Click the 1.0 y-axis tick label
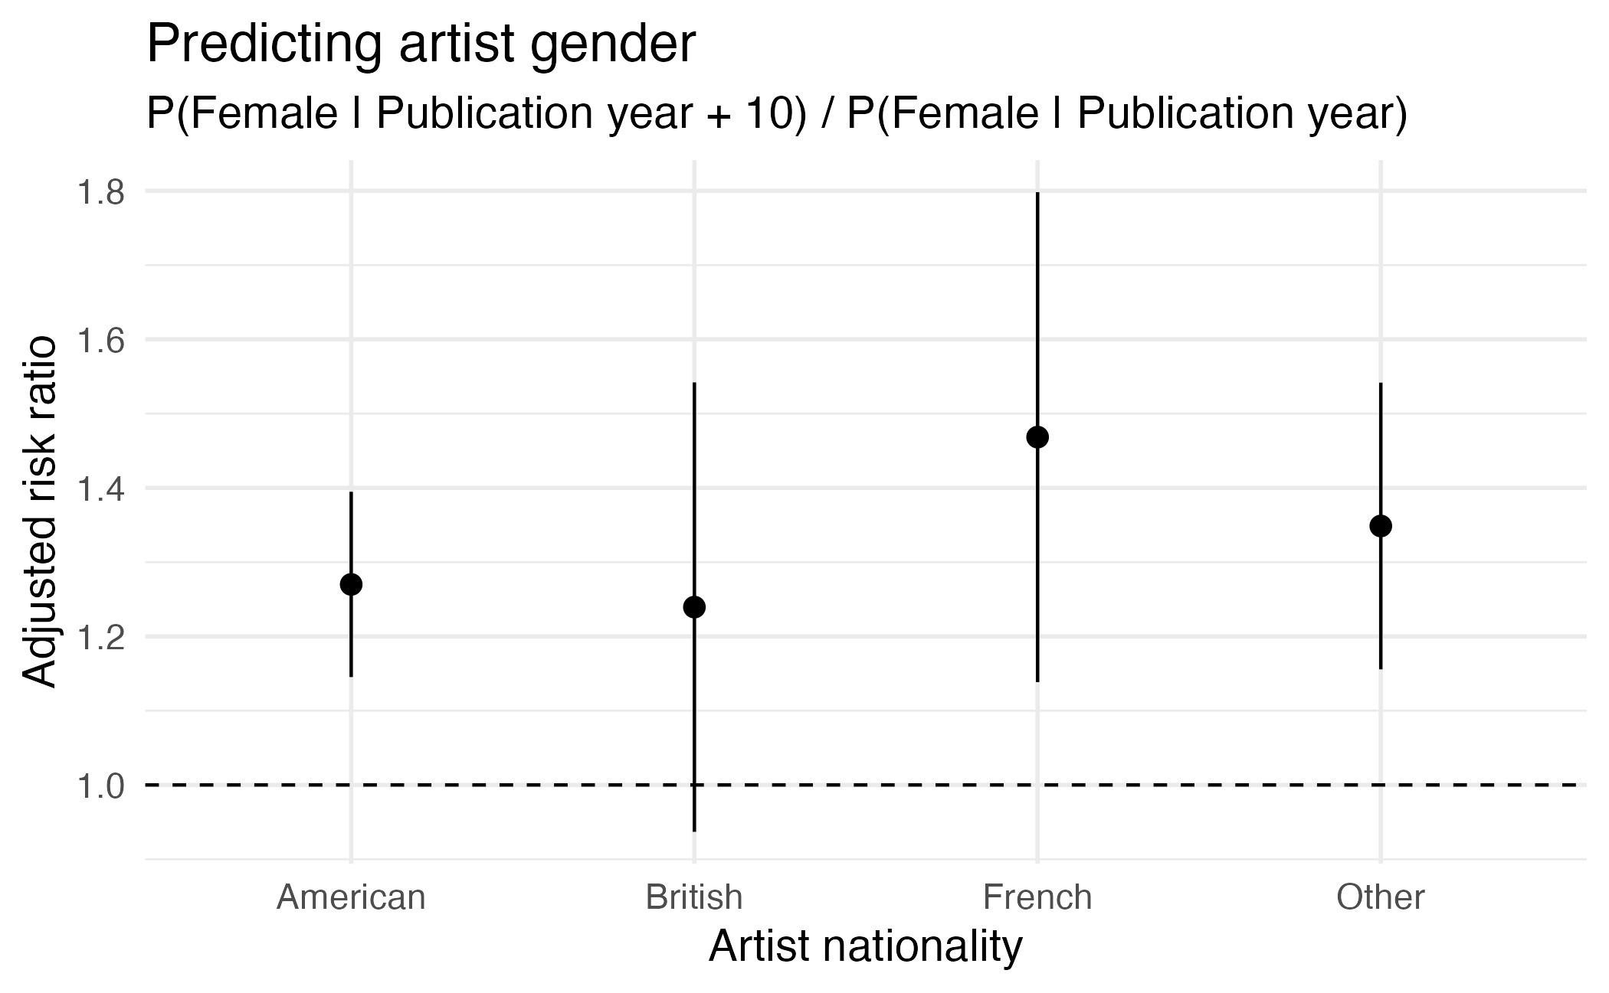This screenshot has width=1609, height=993. 100,786
